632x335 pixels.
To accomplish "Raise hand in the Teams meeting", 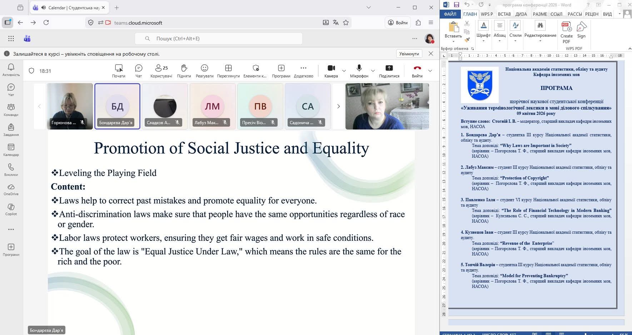I will (184, 71).
